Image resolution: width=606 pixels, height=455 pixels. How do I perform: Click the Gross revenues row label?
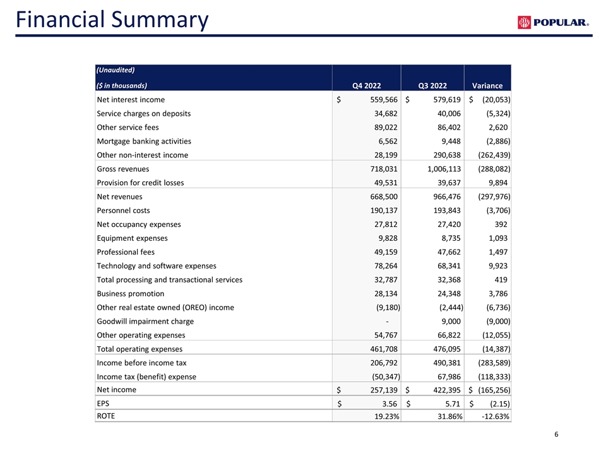122,169
